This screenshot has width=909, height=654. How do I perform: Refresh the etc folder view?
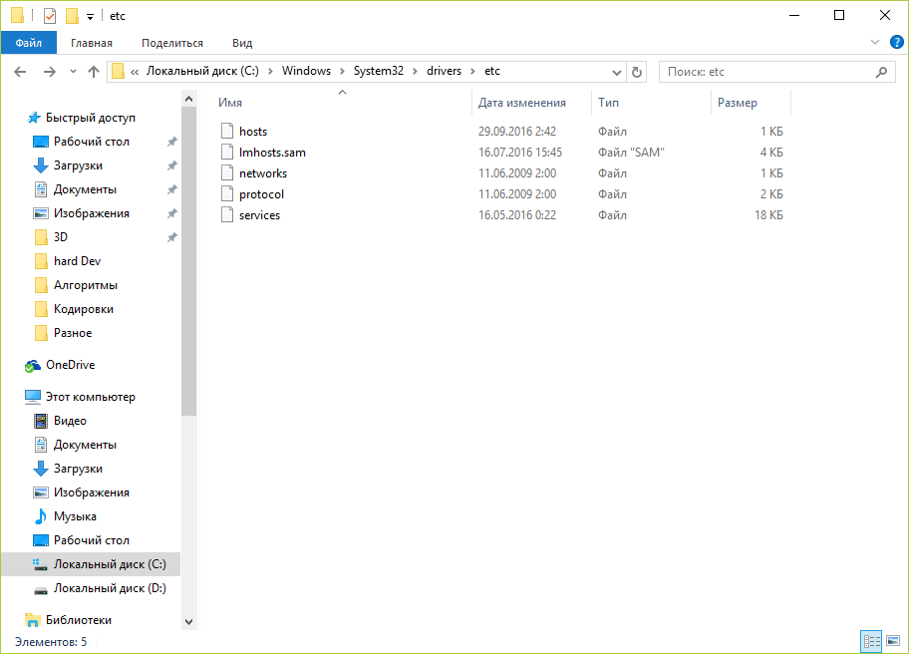click(638, 72)
